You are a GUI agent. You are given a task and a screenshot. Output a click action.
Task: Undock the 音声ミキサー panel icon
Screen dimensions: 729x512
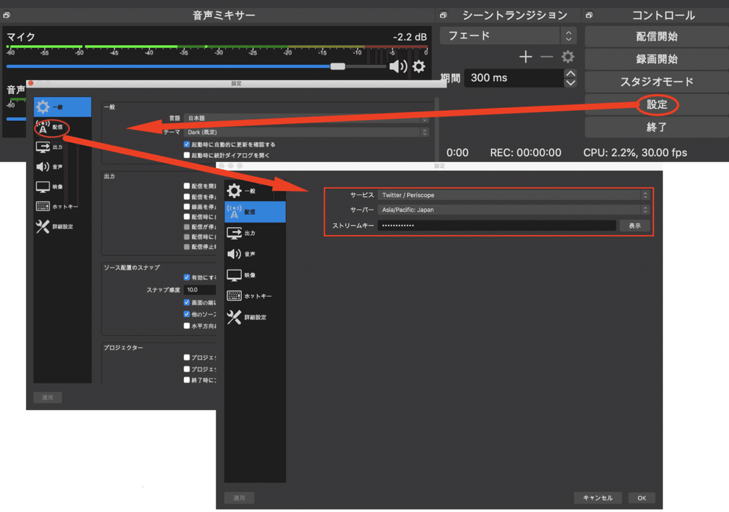(6, 15)
